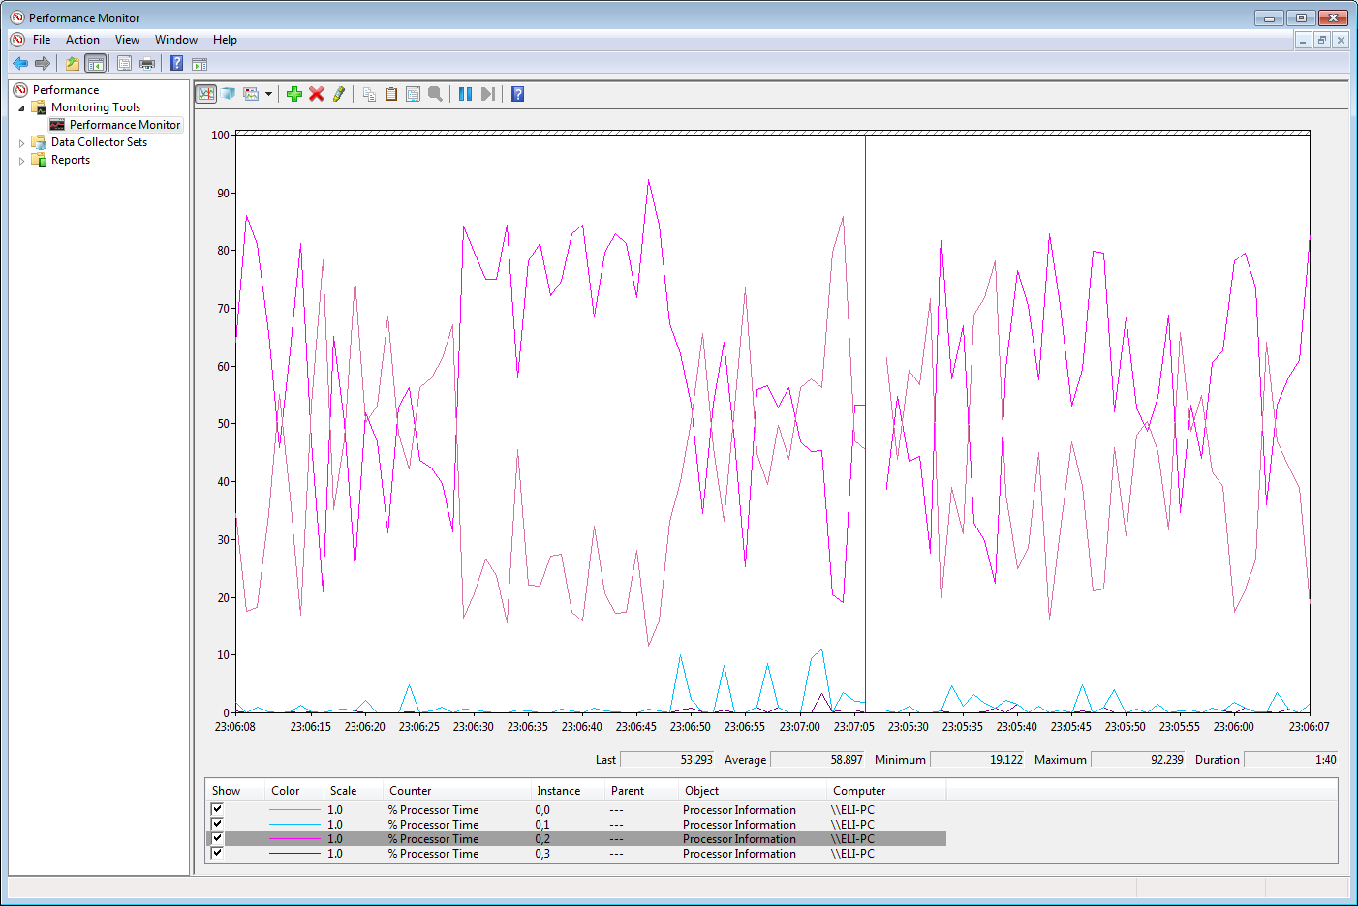1358x906 pixels.
Task: Click the Back arrow in MMC toolbar
Action: (20, 64)
